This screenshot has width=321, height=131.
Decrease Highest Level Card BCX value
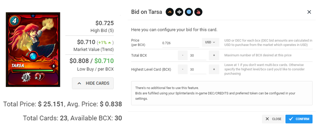(x=183, y=69)
